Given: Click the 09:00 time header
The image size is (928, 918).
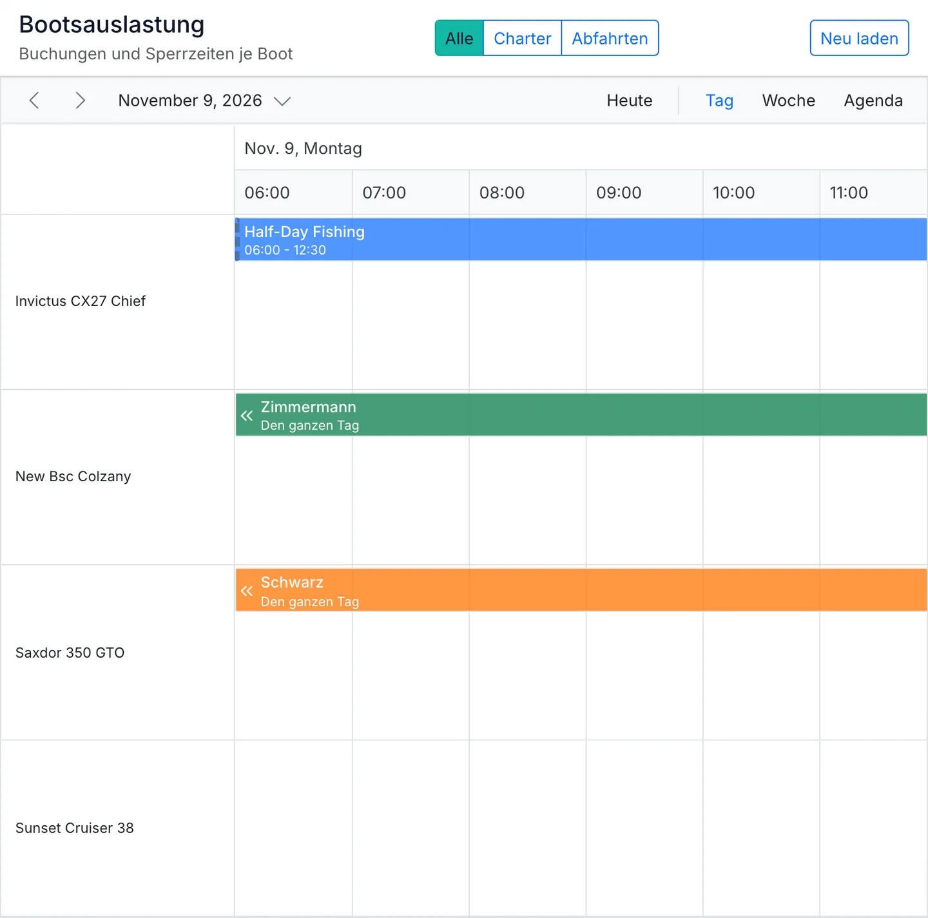Looking at the screenshot, I should coord(644,193).
